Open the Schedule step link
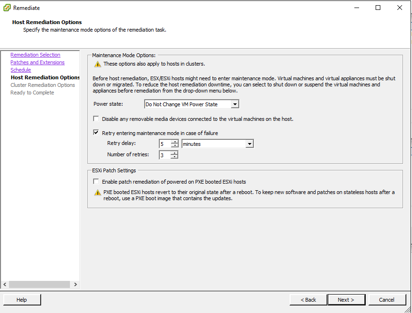This screenshot has height=313, width=412. (21, 70)
